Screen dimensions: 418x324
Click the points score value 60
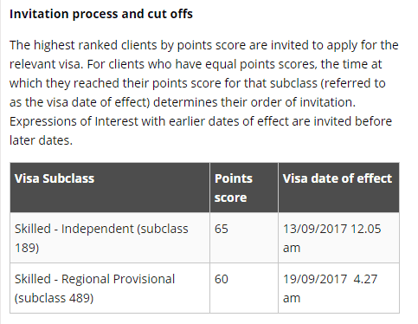pos(222,279)
